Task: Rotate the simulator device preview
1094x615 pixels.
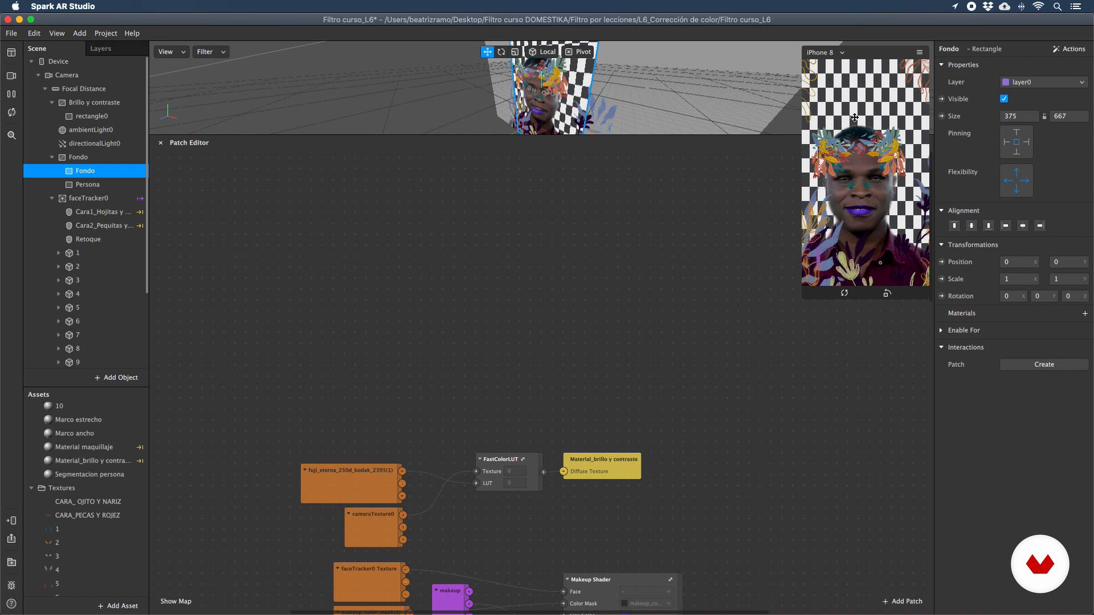Action: pos(887,293)
